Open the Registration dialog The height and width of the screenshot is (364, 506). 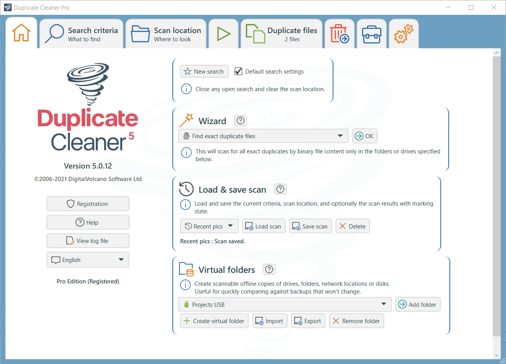[88, 204]
